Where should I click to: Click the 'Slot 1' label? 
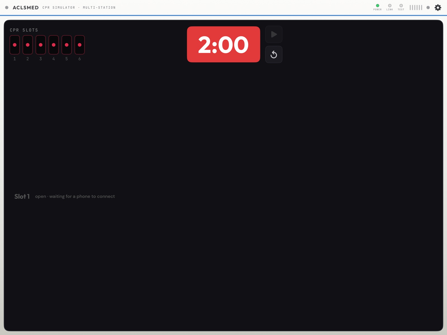(x=22, y=197)
